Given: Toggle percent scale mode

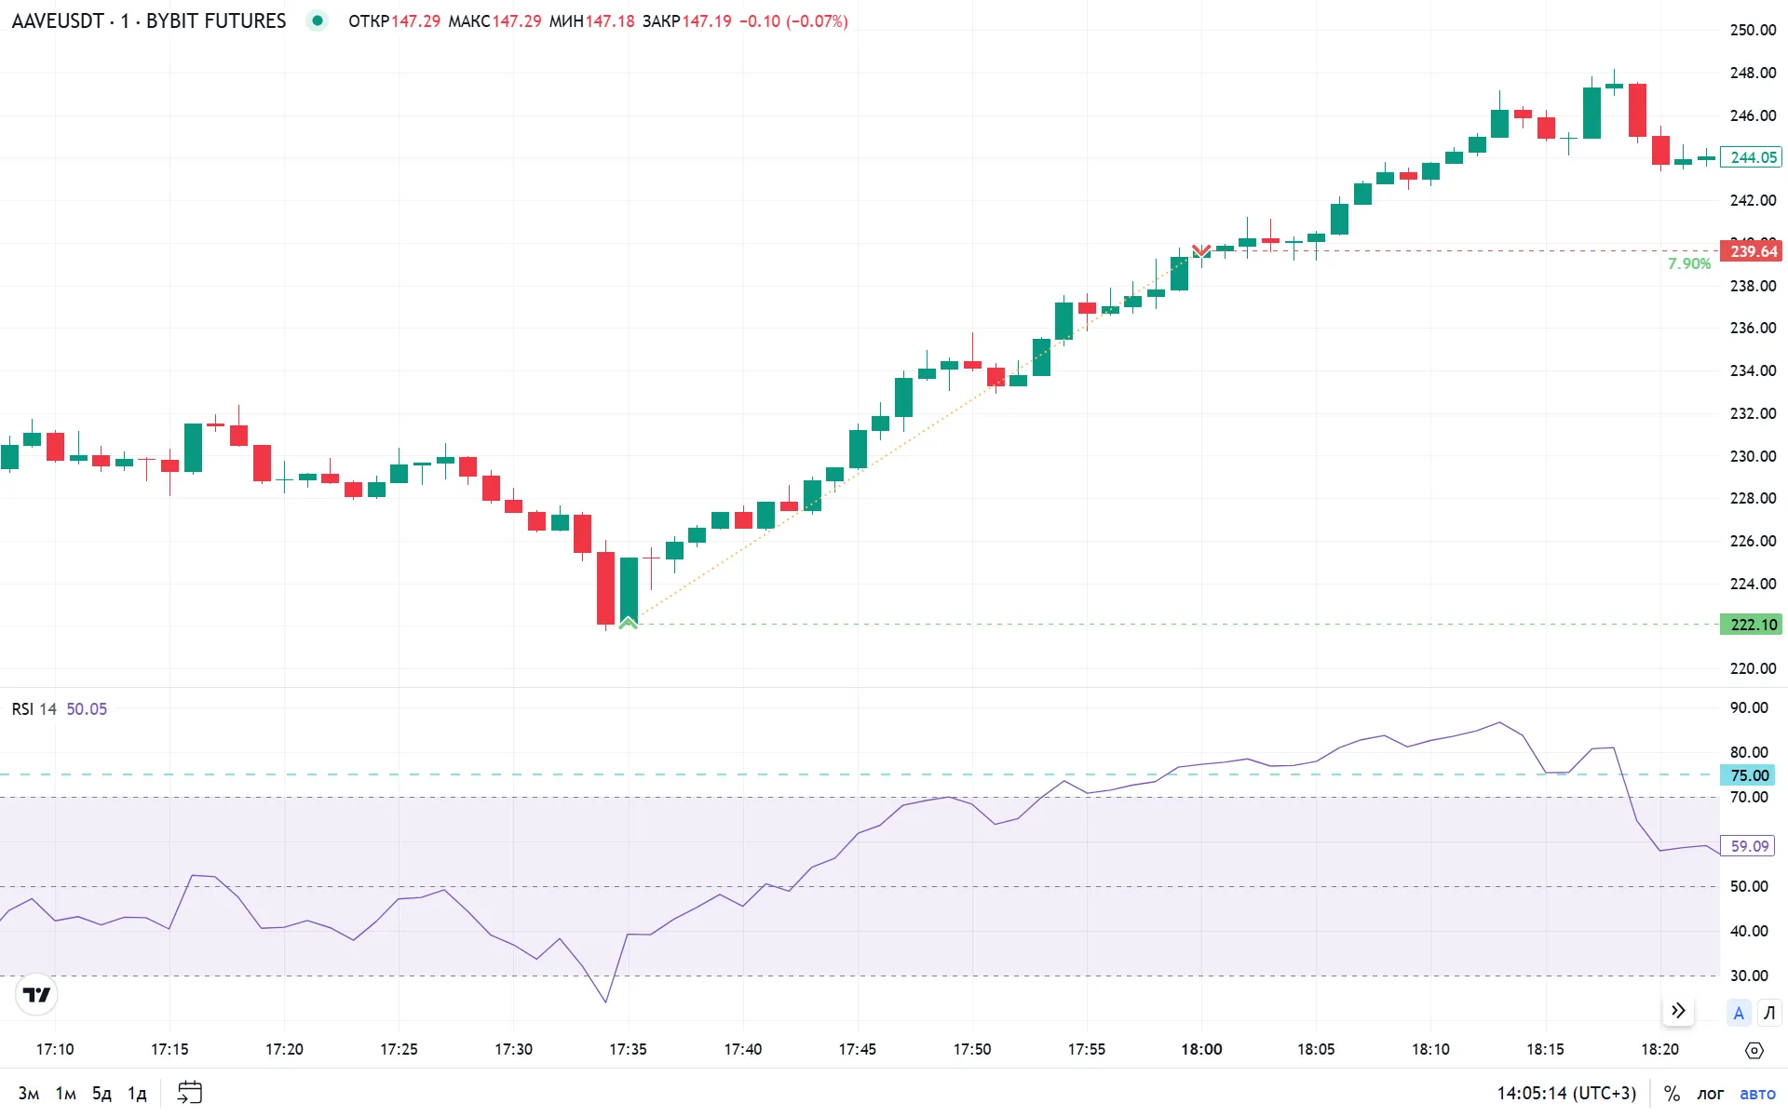Looking at the screenshot, I should (x=1672, y=1093).
